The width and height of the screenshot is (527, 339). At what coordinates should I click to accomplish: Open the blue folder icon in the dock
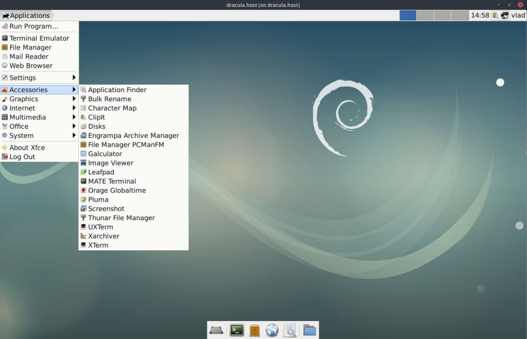pos(309,330)
